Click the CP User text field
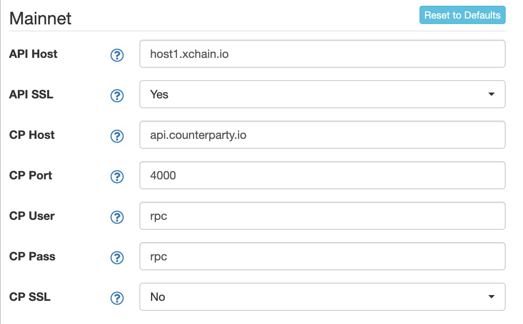 click(x=322, y=216)
